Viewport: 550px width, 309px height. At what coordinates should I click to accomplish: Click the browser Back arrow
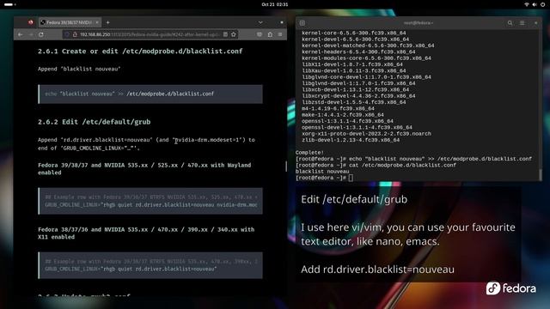(x=21, y=34)
